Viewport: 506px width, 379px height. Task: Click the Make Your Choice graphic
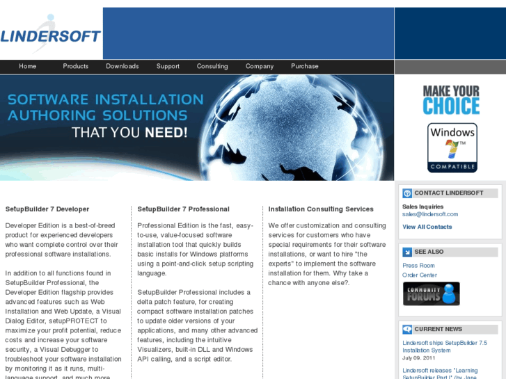[451, 99]
